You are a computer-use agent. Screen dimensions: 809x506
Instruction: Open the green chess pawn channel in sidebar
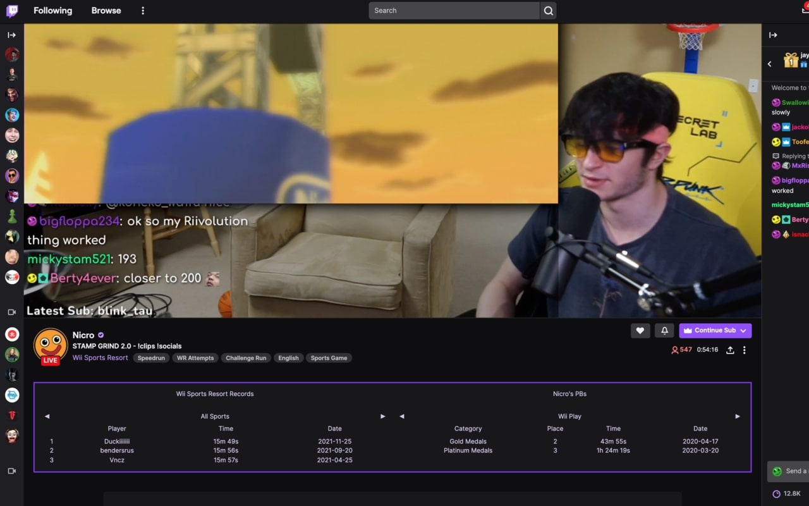pyautogui.click(x=12, y=216)
